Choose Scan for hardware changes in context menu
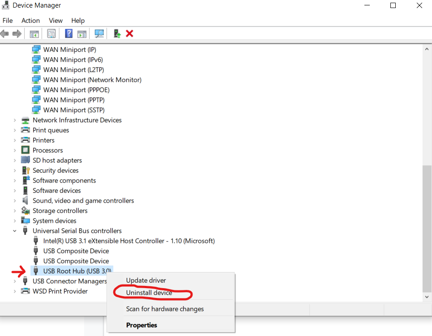Image resolution: width=432 pixels, height=336 pixels. [x=171, y=309]
